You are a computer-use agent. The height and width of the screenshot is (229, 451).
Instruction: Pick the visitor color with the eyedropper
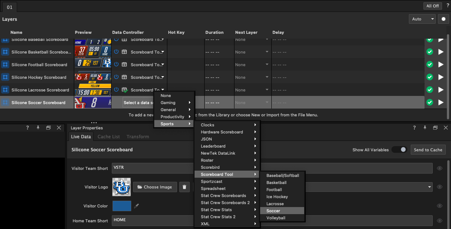coord(136,206)
